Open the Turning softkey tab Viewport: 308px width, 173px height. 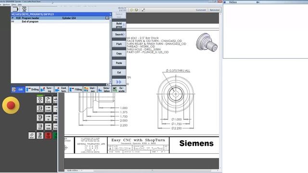(47, 89)
